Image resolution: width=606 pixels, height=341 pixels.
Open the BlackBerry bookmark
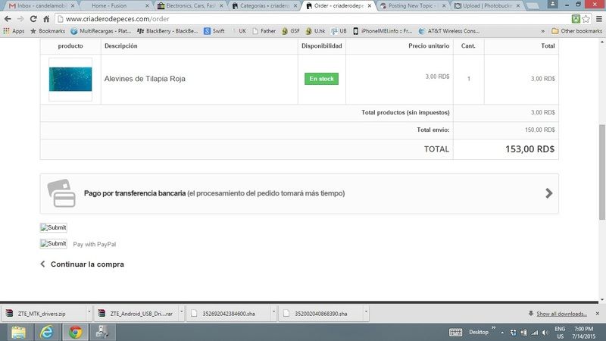(x=167, y=31)
